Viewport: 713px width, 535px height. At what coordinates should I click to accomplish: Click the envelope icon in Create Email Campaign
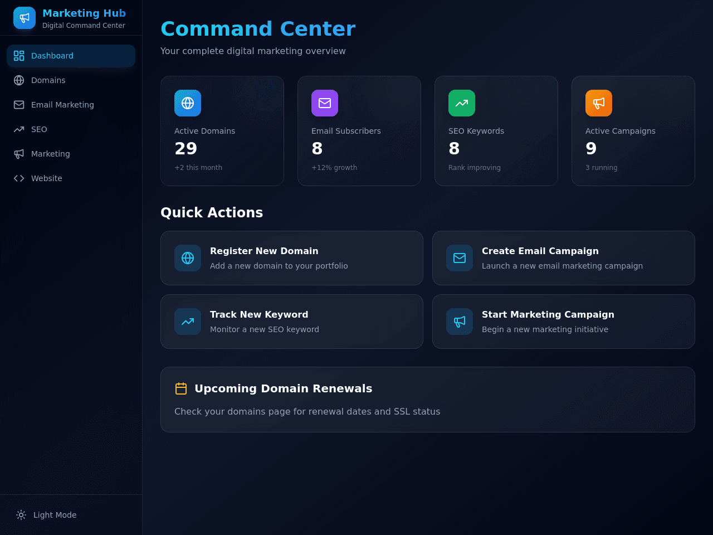(460, 258)
